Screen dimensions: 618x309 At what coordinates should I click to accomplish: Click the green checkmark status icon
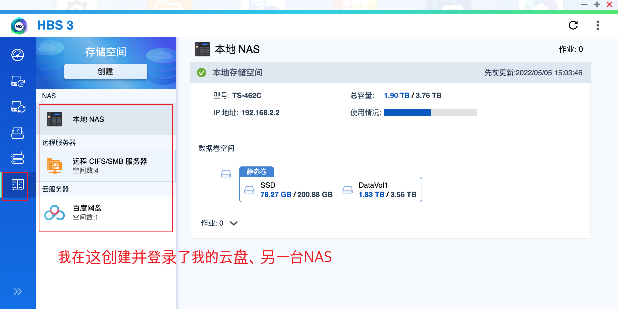(x=202, y=73)
